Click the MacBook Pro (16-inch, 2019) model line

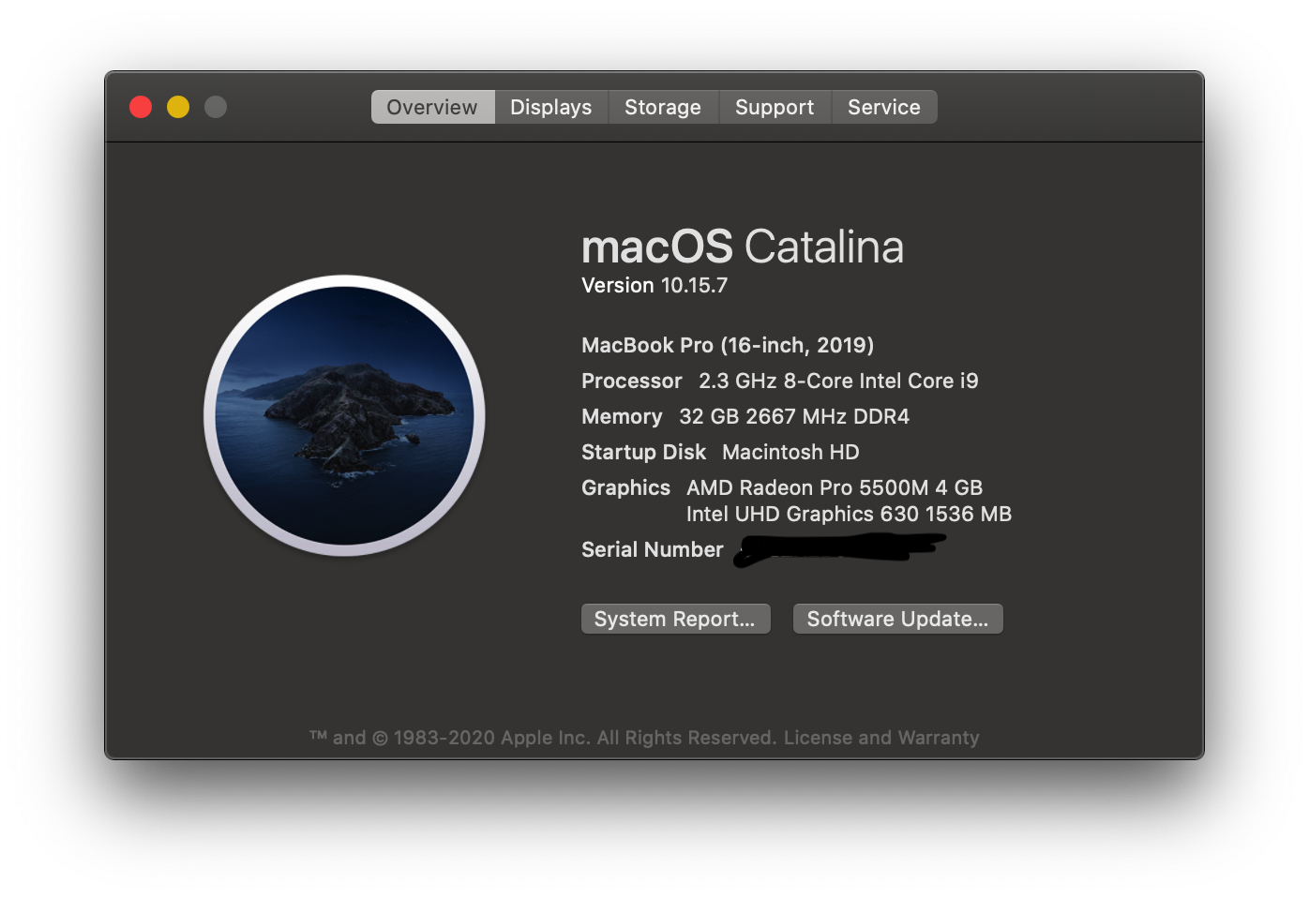[x=728, y=345]
